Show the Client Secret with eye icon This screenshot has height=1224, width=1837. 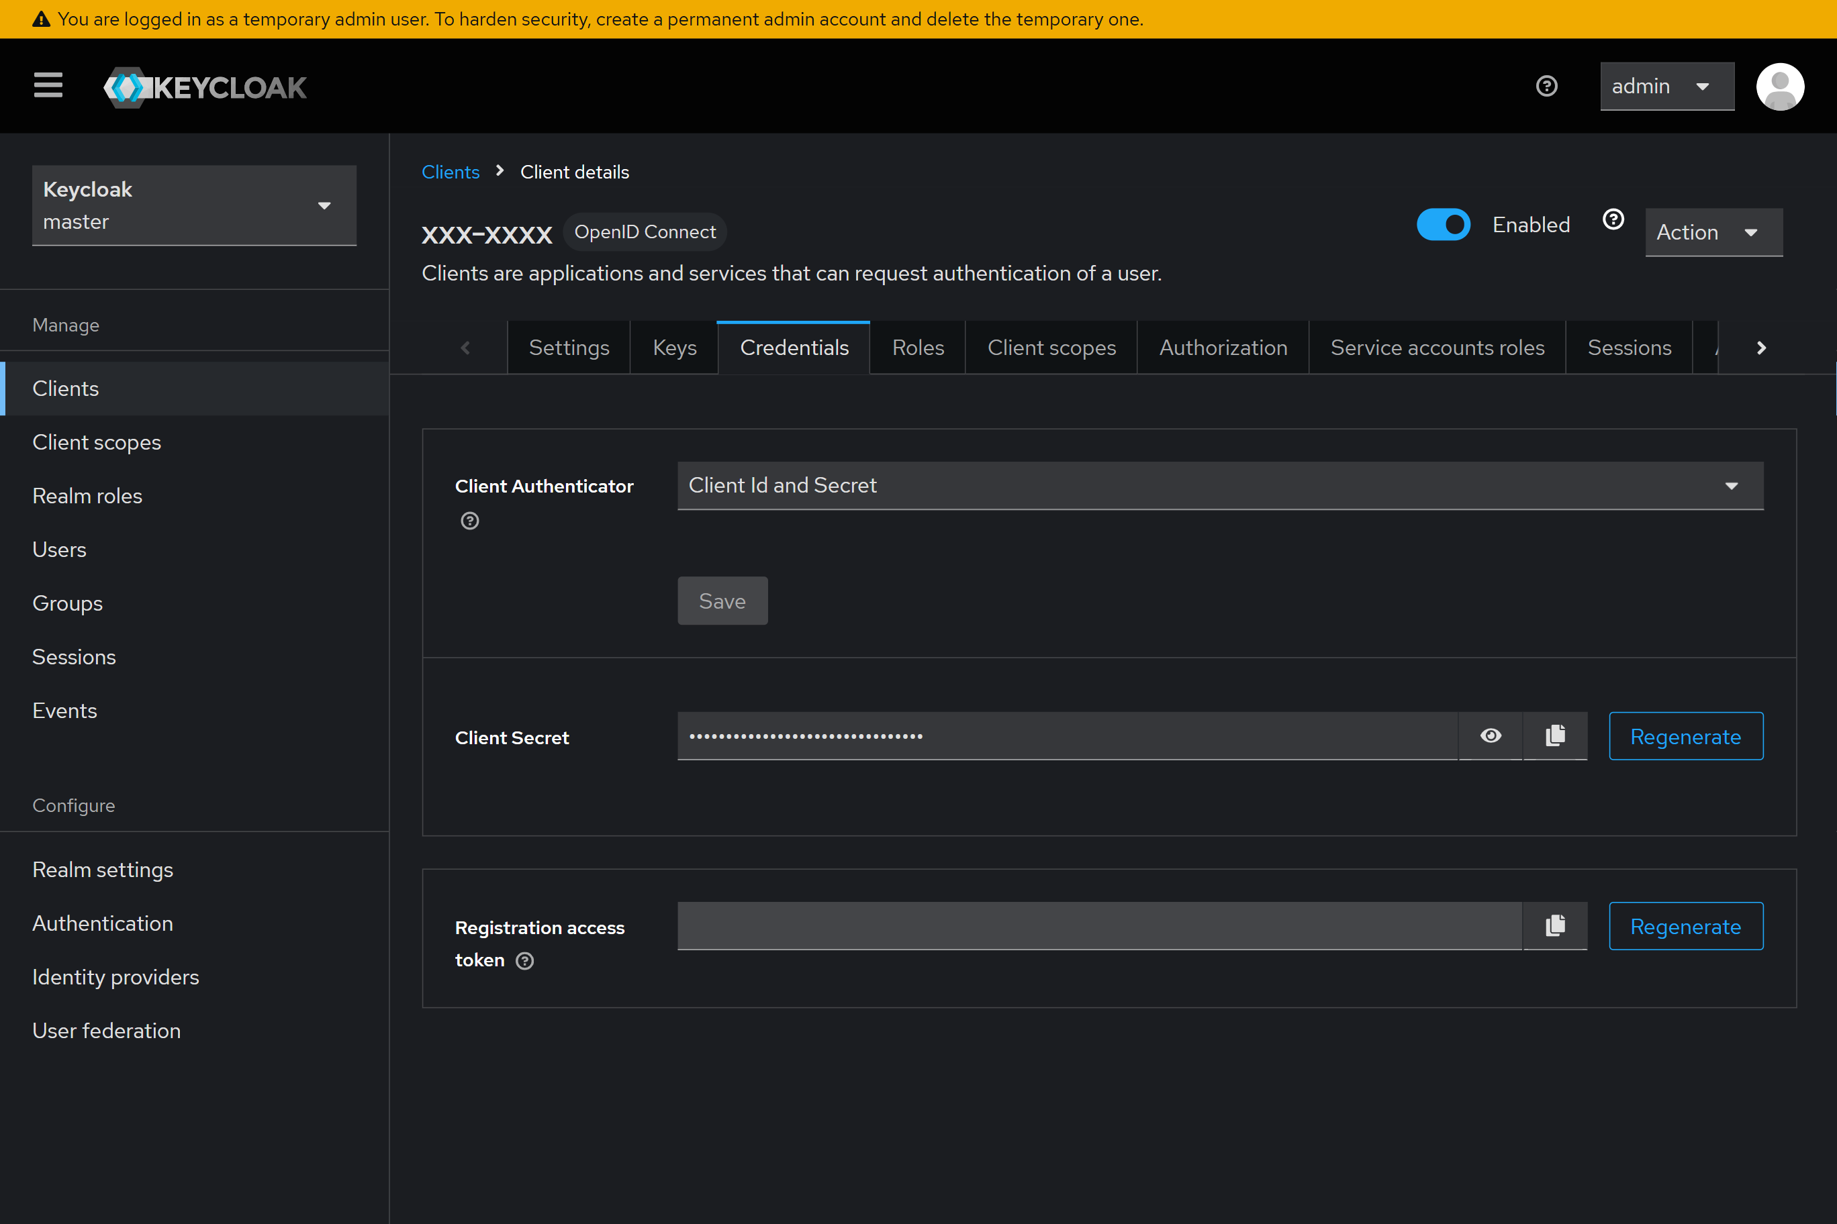tap(1491, 735)
